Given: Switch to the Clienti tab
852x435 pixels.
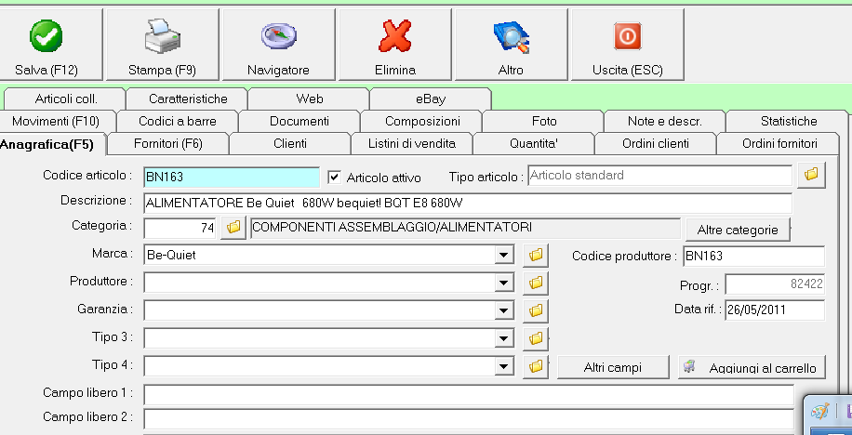Looking at the screenshot, I should 290,144.
